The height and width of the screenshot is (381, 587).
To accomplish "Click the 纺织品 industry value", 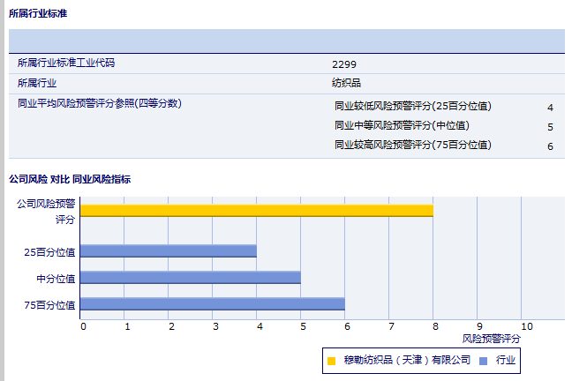I will pos(346,84).
